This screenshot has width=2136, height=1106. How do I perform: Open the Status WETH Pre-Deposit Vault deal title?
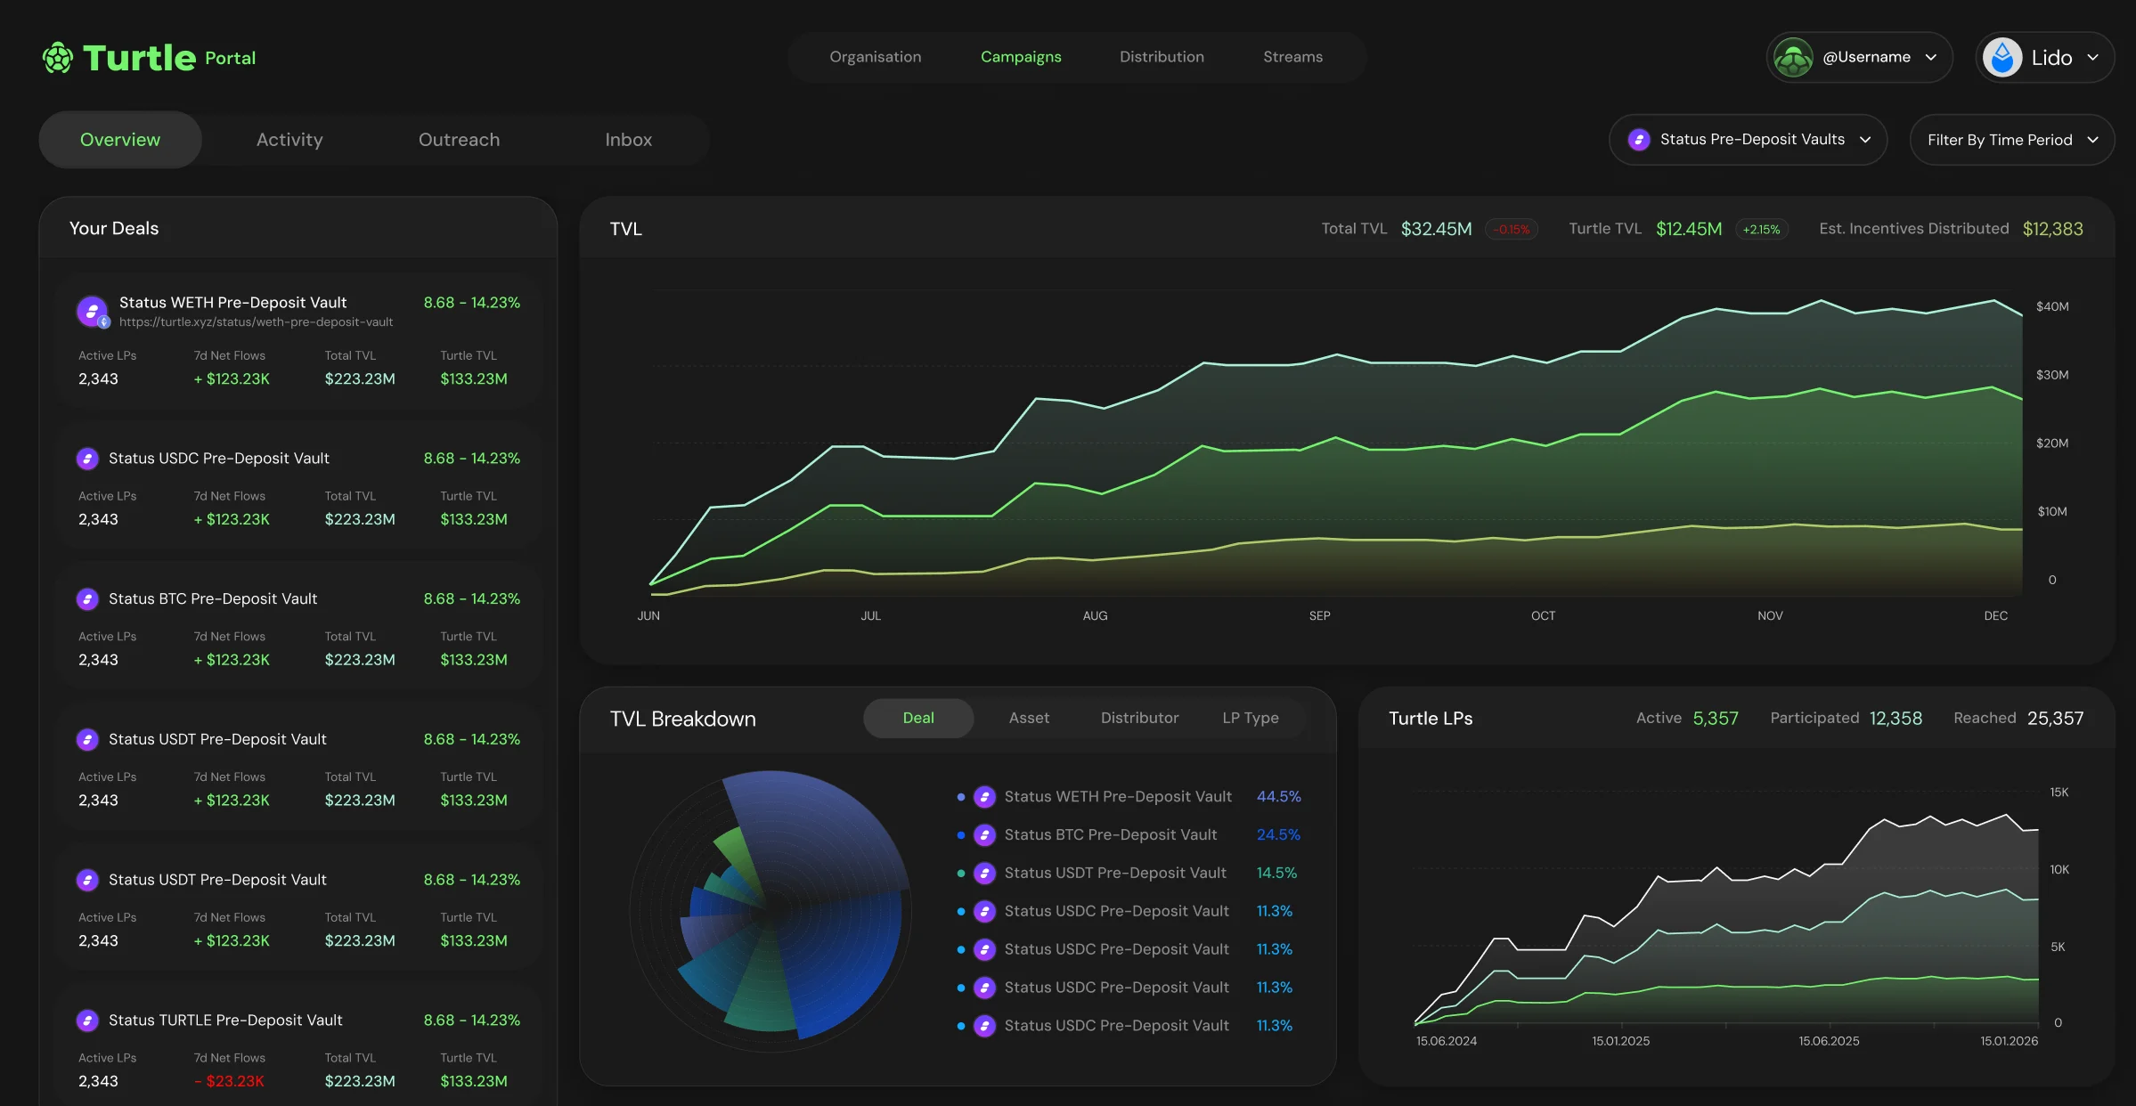232,303
